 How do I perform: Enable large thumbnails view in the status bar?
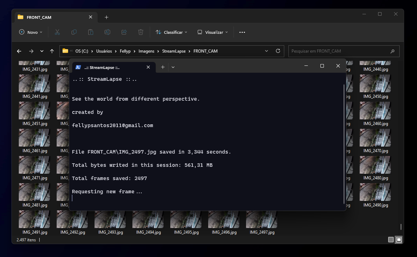click(399, 240)
